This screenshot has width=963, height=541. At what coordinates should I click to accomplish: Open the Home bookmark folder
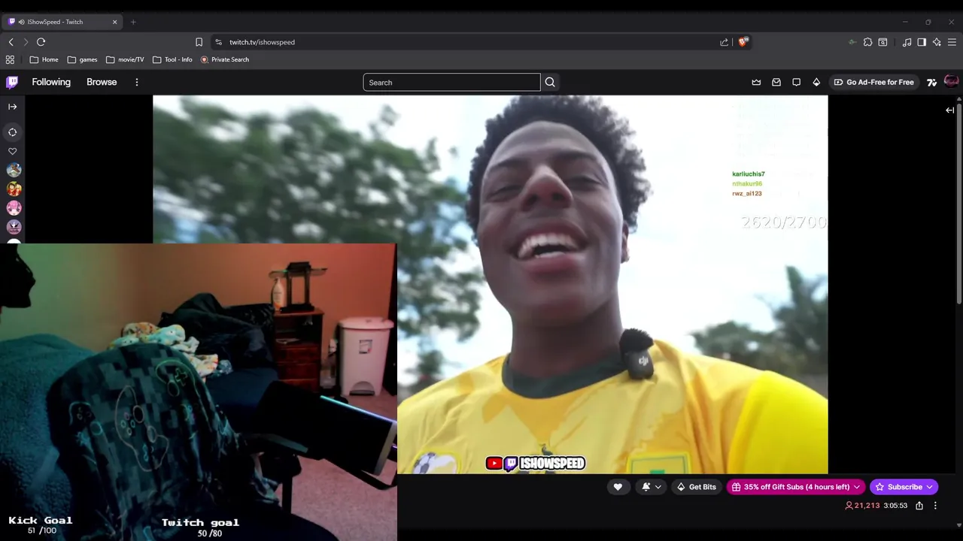[44, 59]
